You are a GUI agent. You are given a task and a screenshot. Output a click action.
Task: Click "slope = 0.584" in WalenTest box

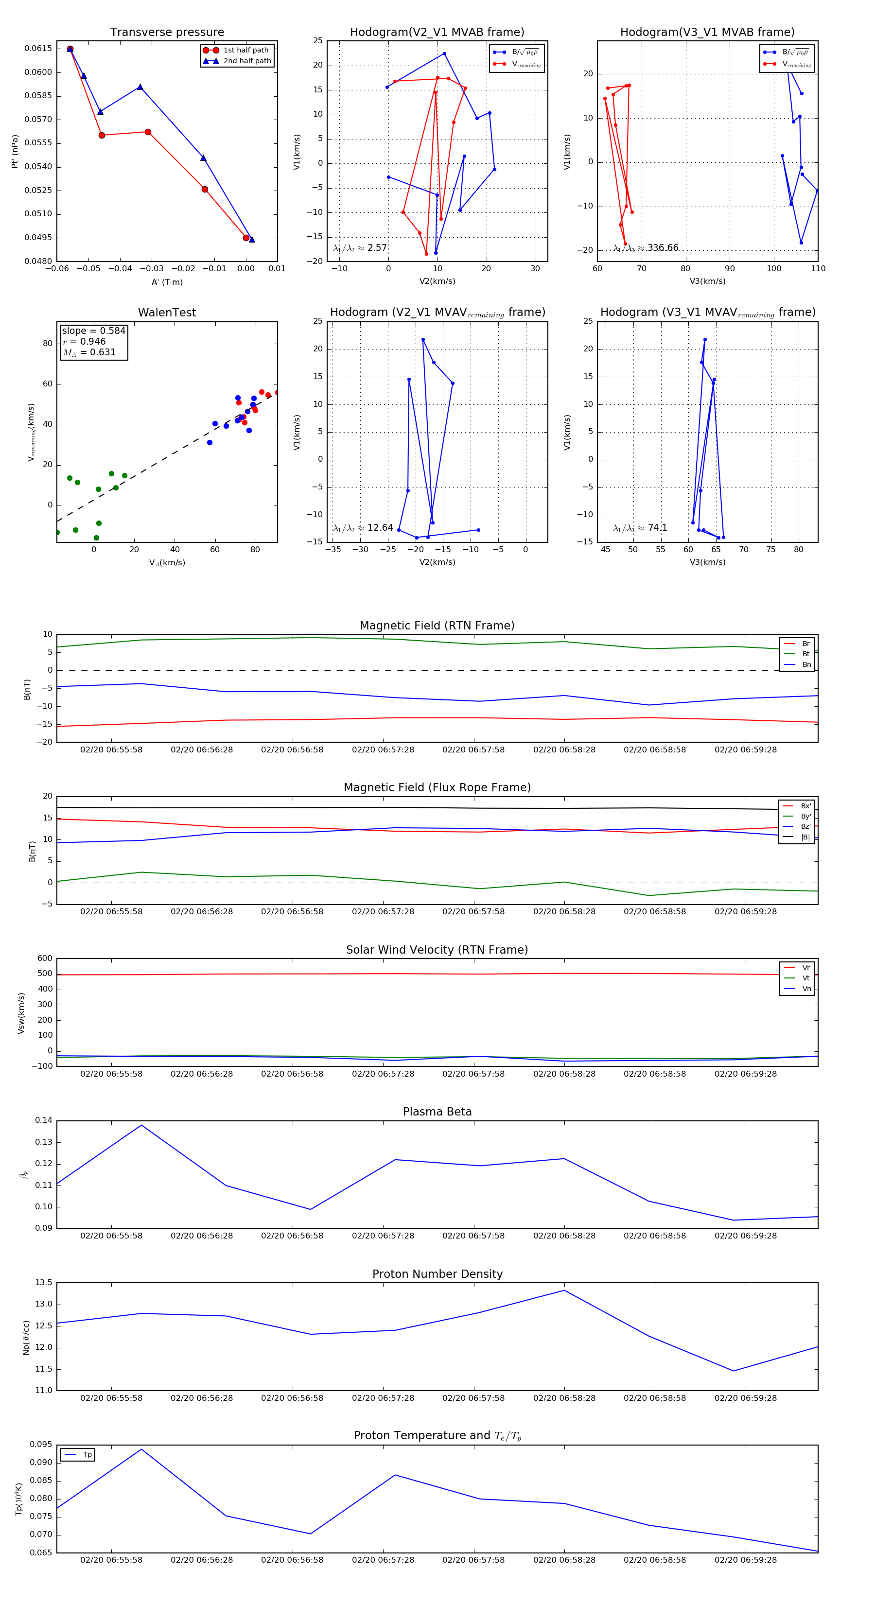[93, 331]
